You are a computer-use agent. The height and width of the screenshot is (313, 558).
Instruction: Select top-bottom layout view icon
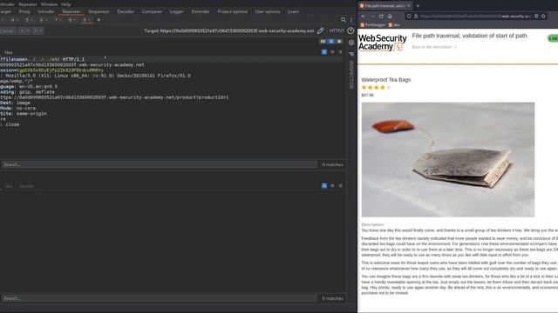click(331, 42)
